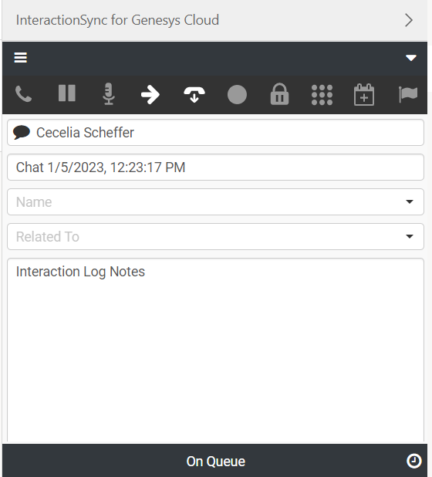Click the phone pickup icon
Screen dimensions: 432x477
tap(23, 94)
